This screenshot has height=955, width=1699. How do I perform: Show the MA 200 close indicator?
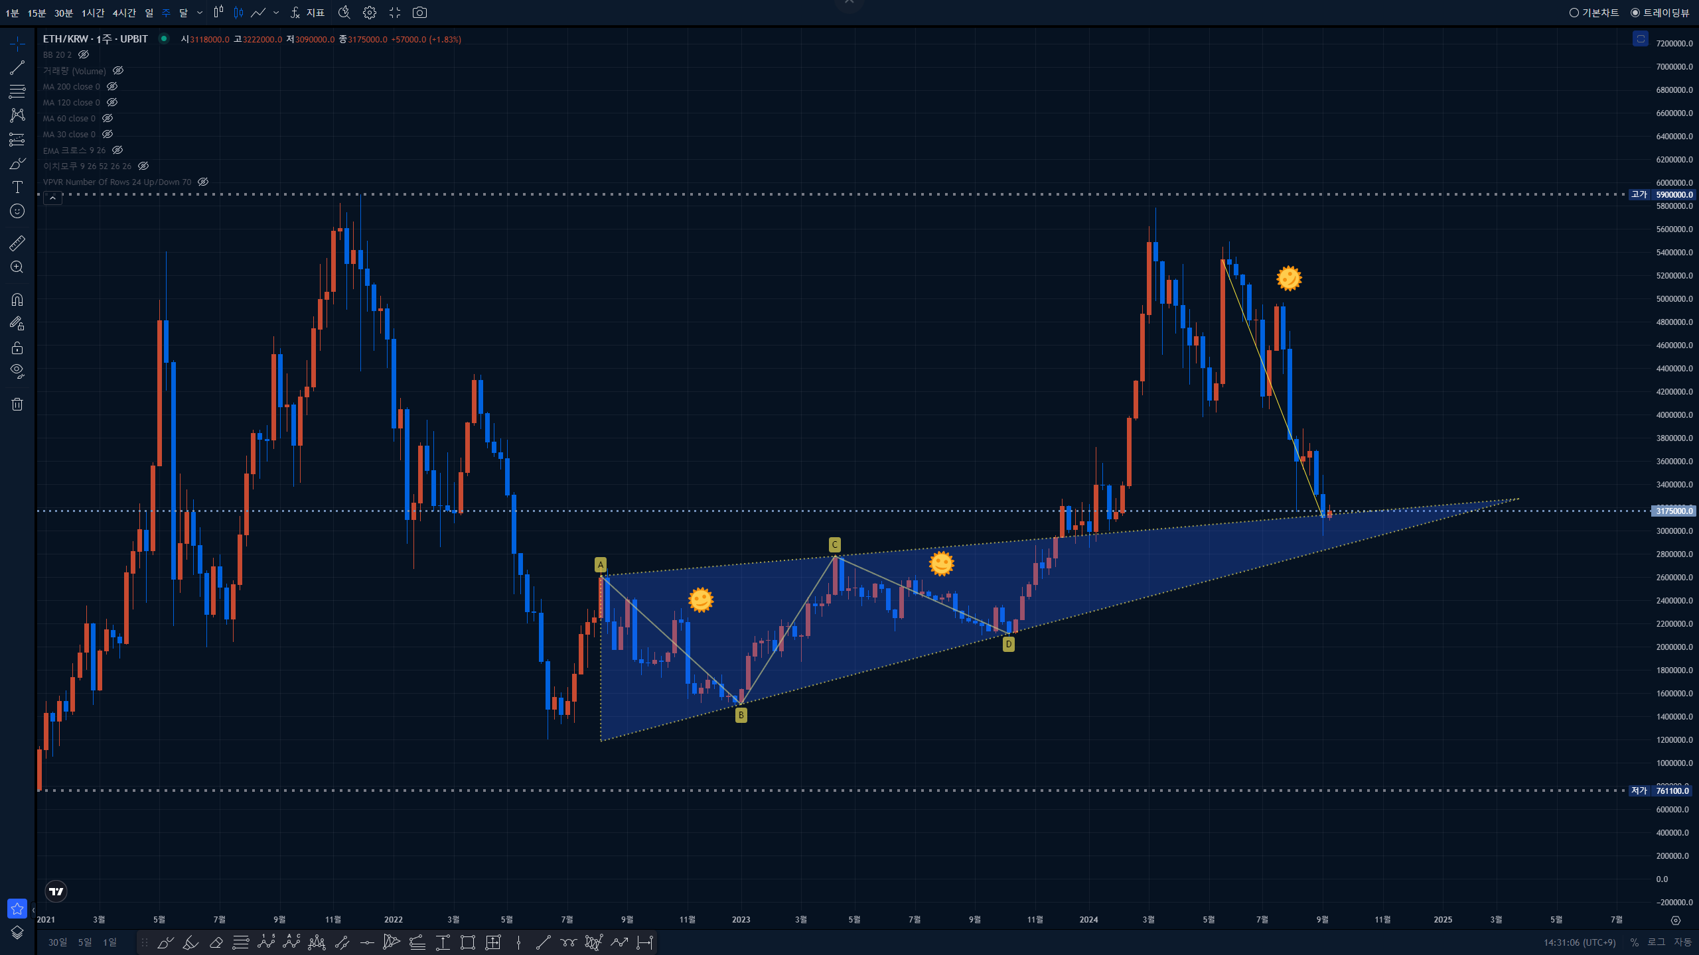click(112, 86)
